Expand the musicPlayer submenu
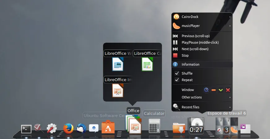 point(202,26)
